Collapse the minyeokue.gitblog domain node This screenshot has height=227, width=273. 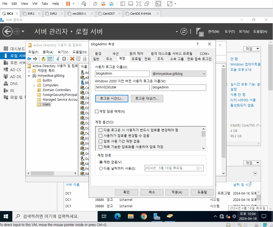point(29,76)
